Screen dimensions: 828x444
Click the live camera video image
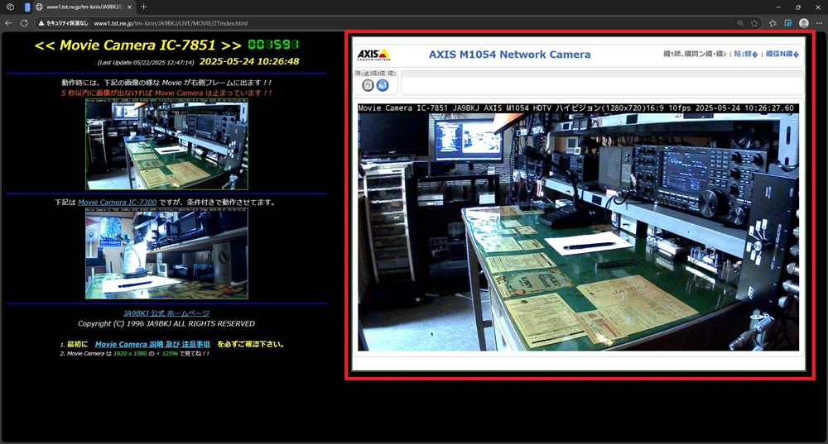[x=578, y=227]
